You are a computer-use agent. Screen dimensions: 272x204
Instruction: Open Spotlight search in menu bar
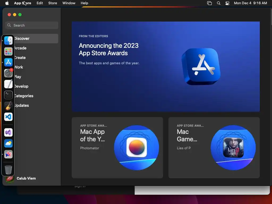pyautogui.click(x=219, y=3)
